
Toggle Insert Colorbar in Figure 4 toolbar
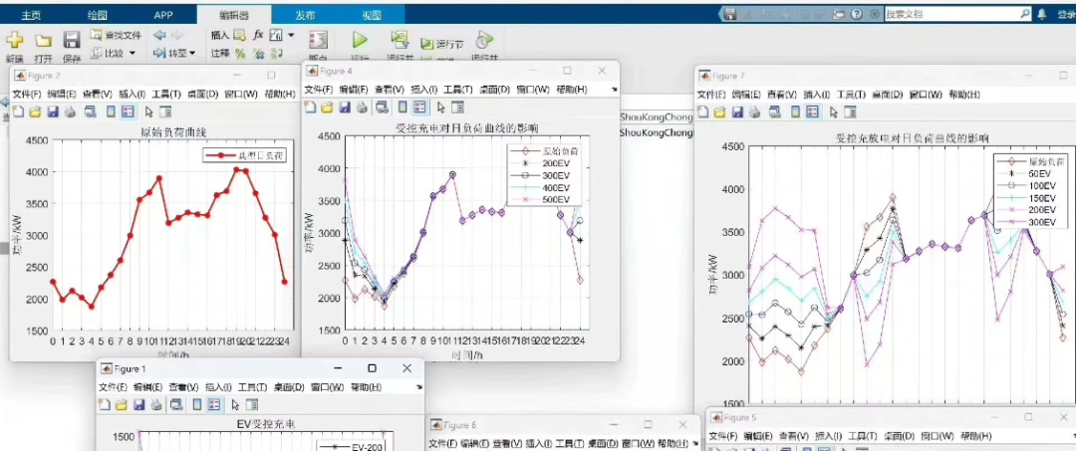click(x=403, y=107)
